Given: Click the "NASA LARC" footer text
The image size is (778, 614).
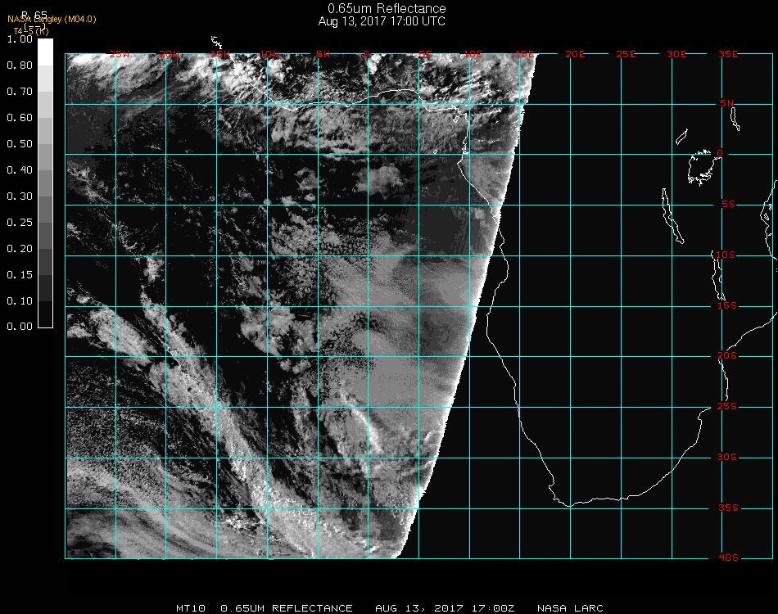Looking at the screenshot, I should (x=570, y=608).
